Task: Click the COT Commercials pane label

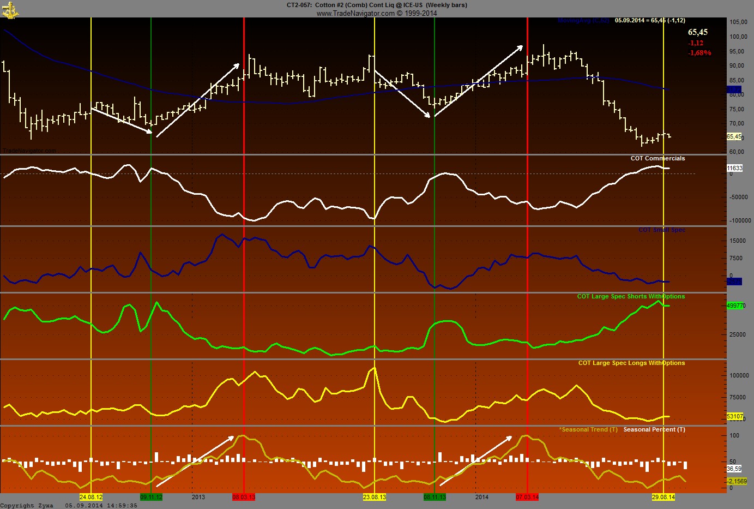Action: click(658, 158)
